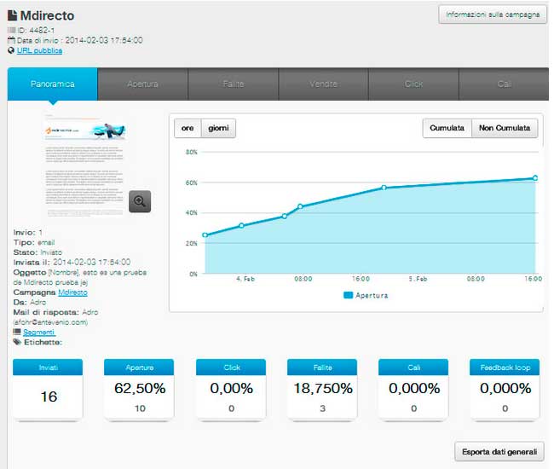Click the tag icon beside Etichette
The image size is (554, 469).
click(x=17, y=342)
